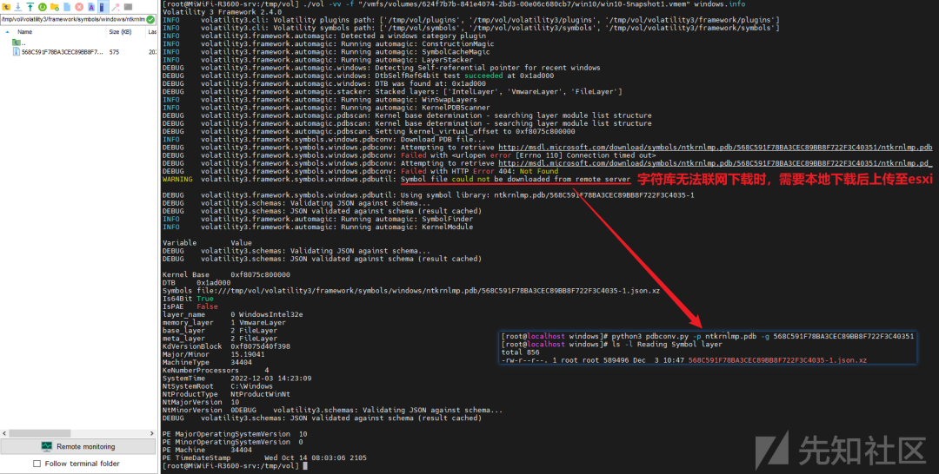939x474 pixels.
Task: Toggle the highlighted dark blue toolbar icon
Action: [x=102, y=7]
